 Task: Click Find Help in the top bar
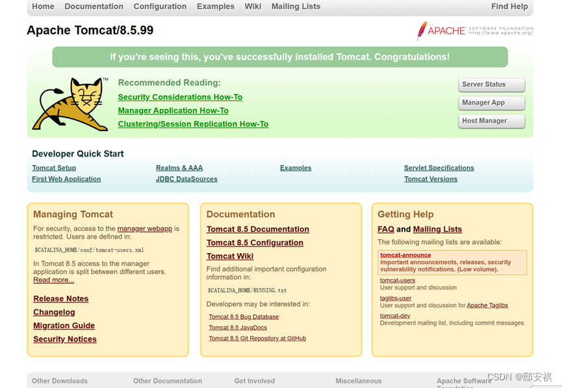coord(509,6)
